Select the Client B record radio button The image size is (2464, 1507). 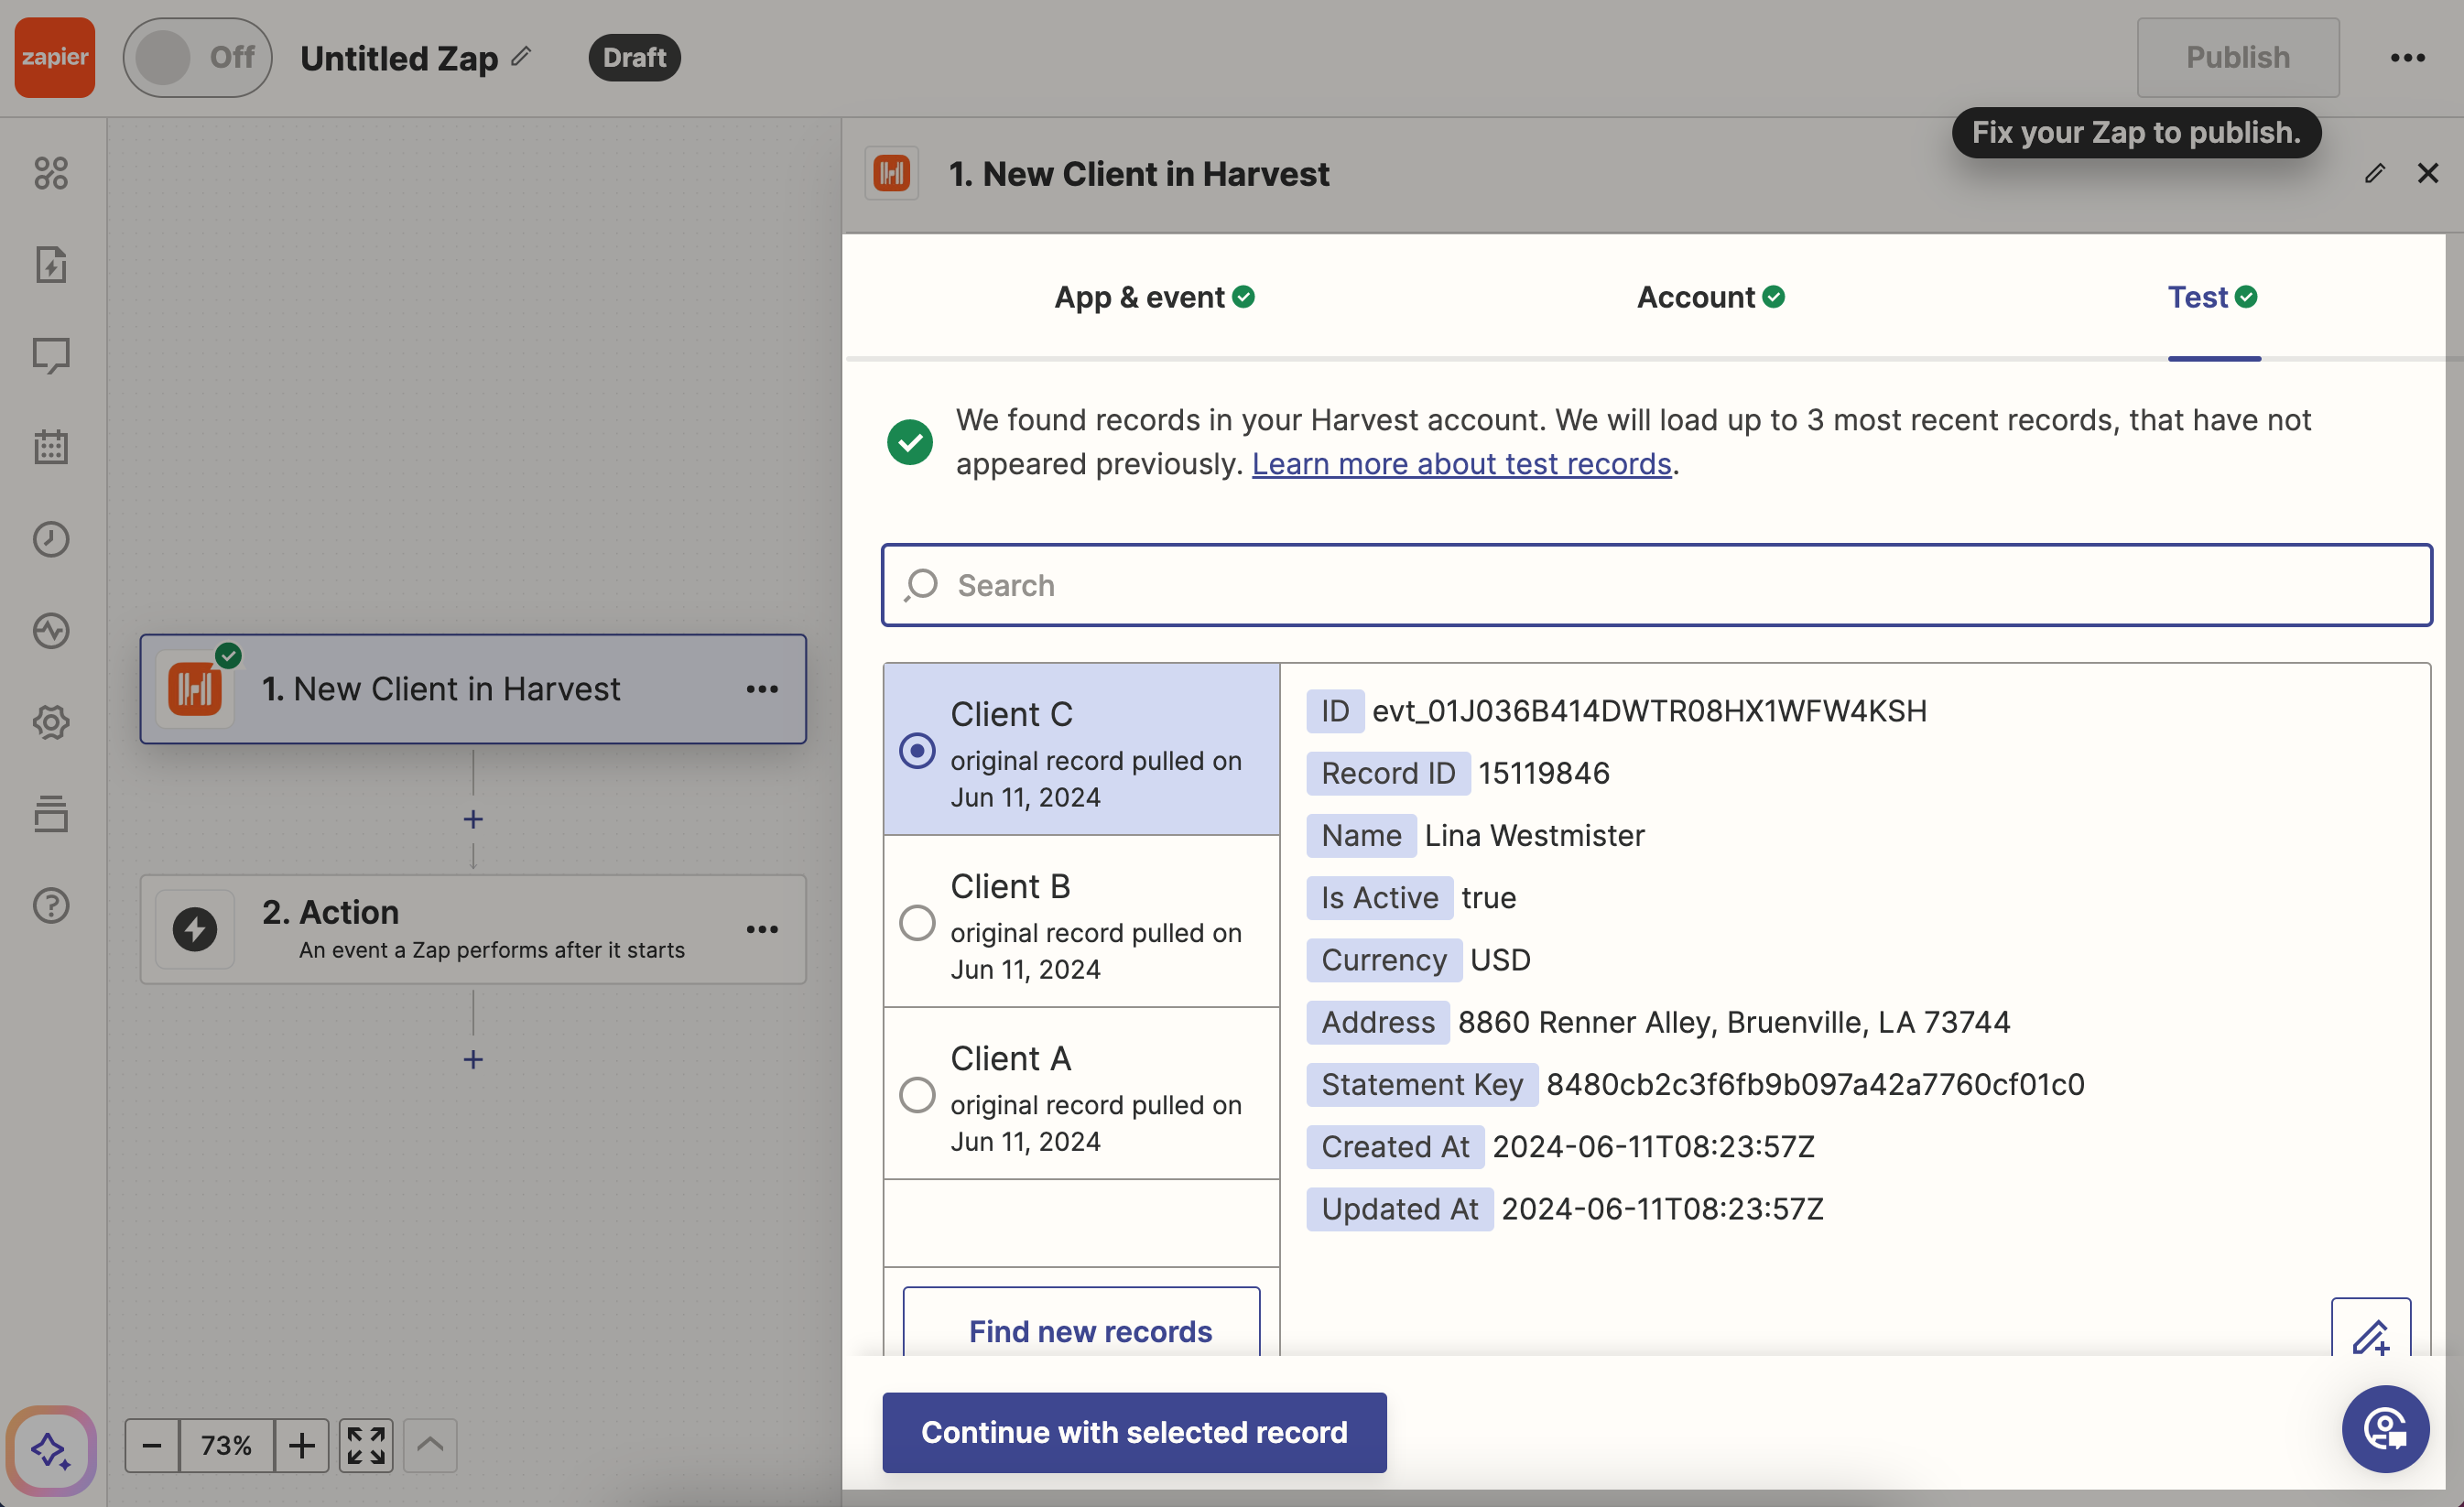point(917,922)
